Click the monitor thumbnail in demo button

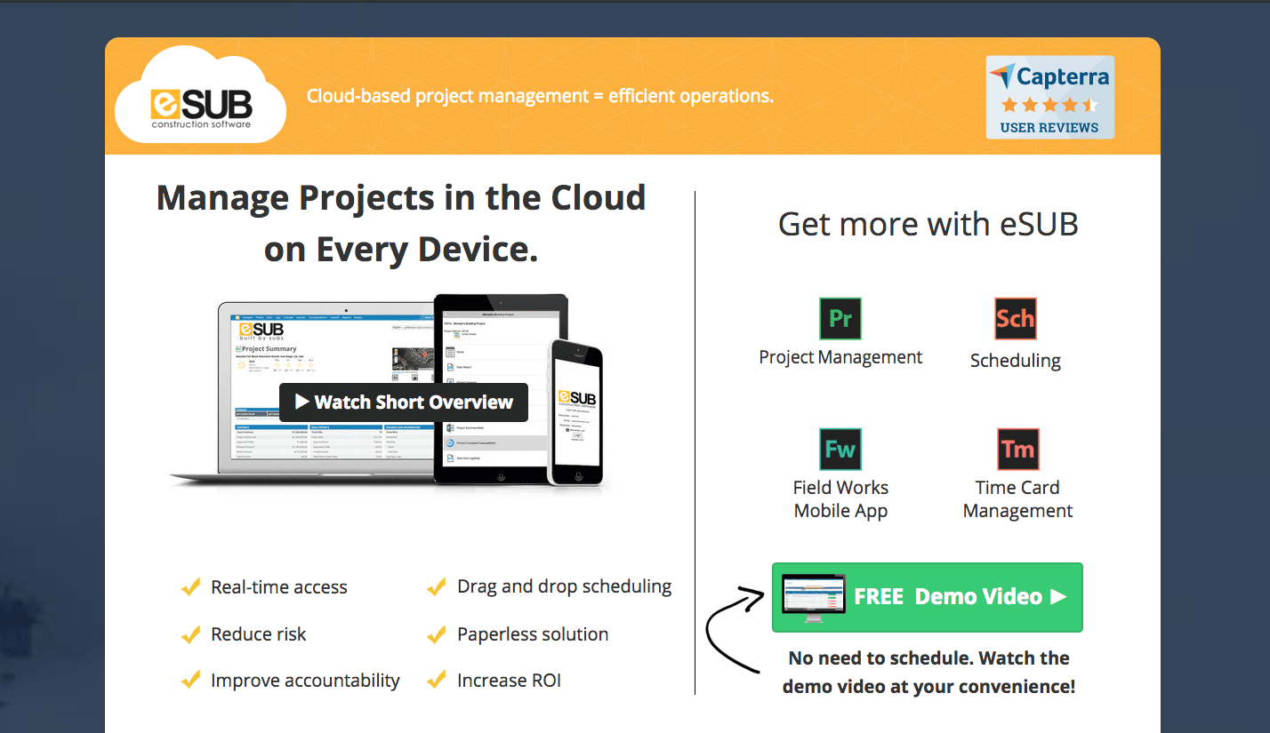[813, 597]
